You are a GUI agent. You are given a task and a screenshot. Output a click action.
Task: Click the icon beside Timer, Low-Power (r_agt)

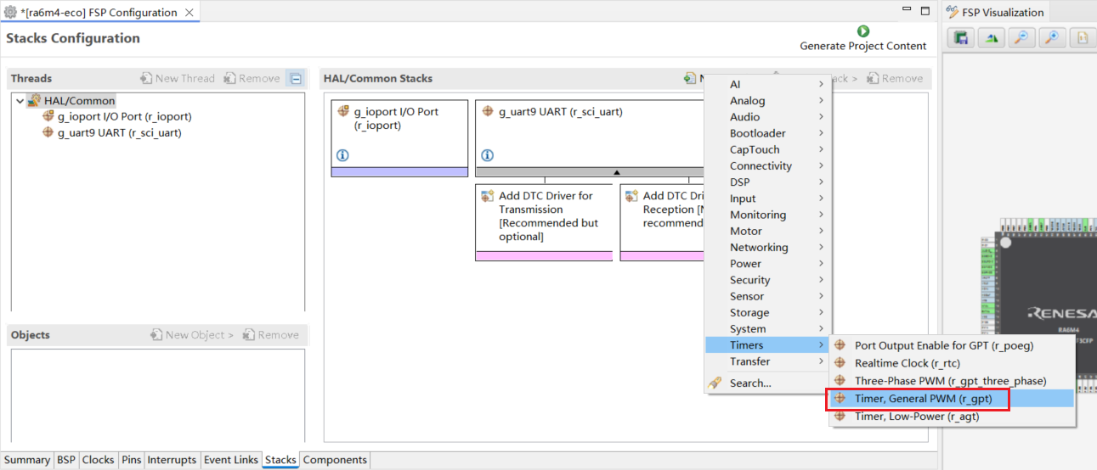840,417
